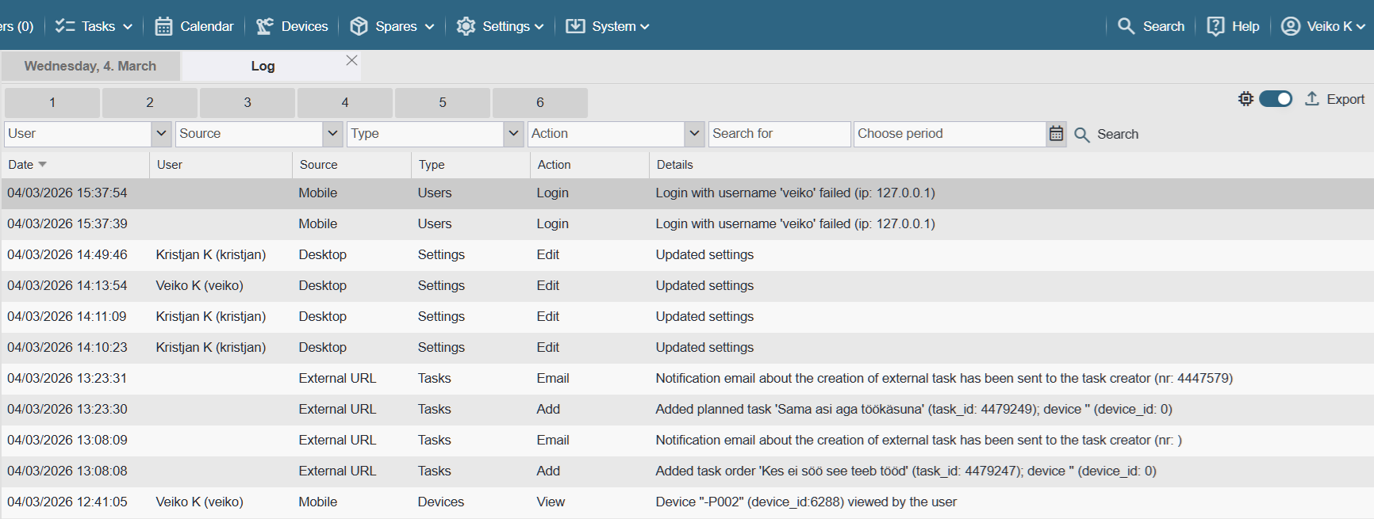Click the Help question mark icon
This screenshot has height=519, width=1374.
1215,26
